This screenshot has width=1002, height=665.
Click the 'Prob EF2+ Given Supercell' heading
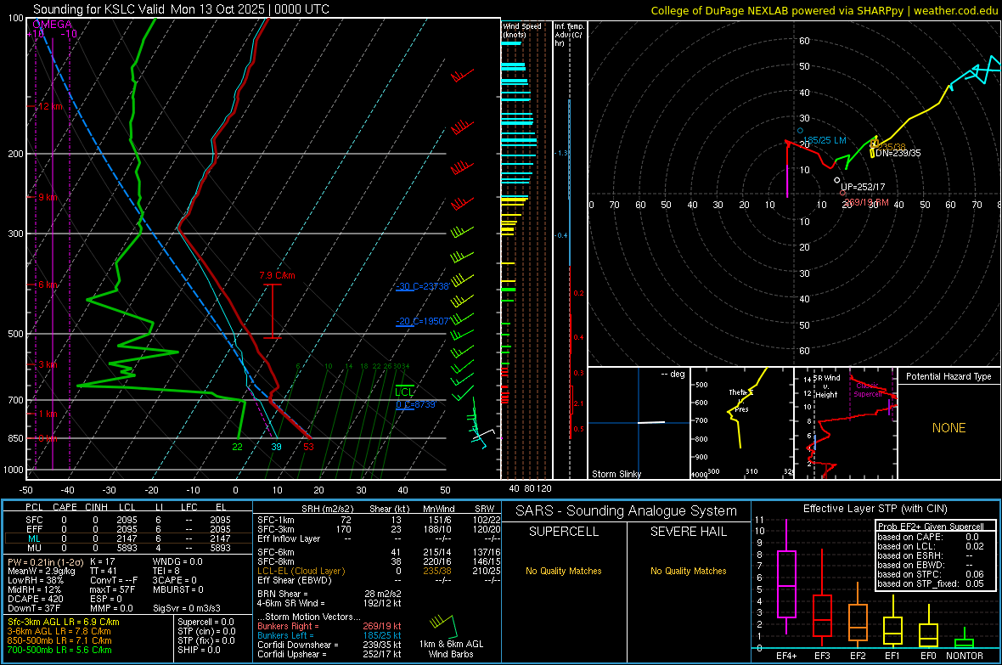click(x=930, y=527)
